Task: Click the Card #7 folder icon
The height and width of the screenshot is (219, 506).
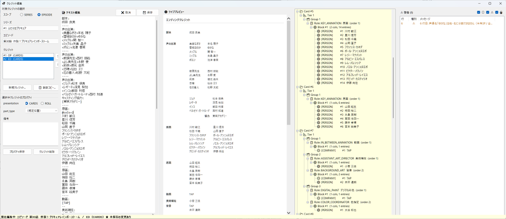Action: tap(301, 131)
